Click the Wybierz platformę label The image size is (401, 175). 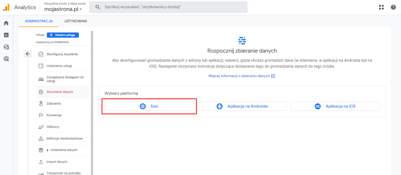(121, 94)
